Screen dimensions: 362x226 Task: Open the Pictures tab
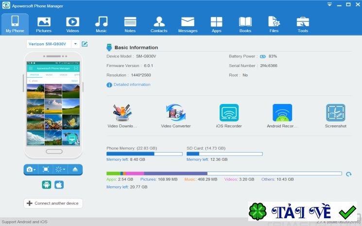[x=44, y=24]
